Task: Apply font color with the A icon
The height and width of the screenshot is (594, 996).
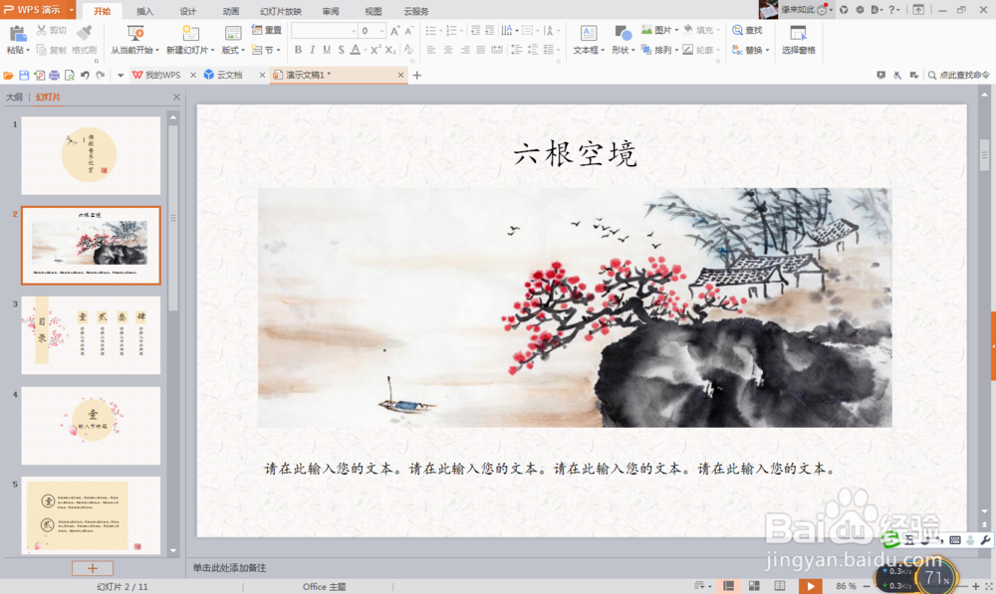Action: [356, 50]
